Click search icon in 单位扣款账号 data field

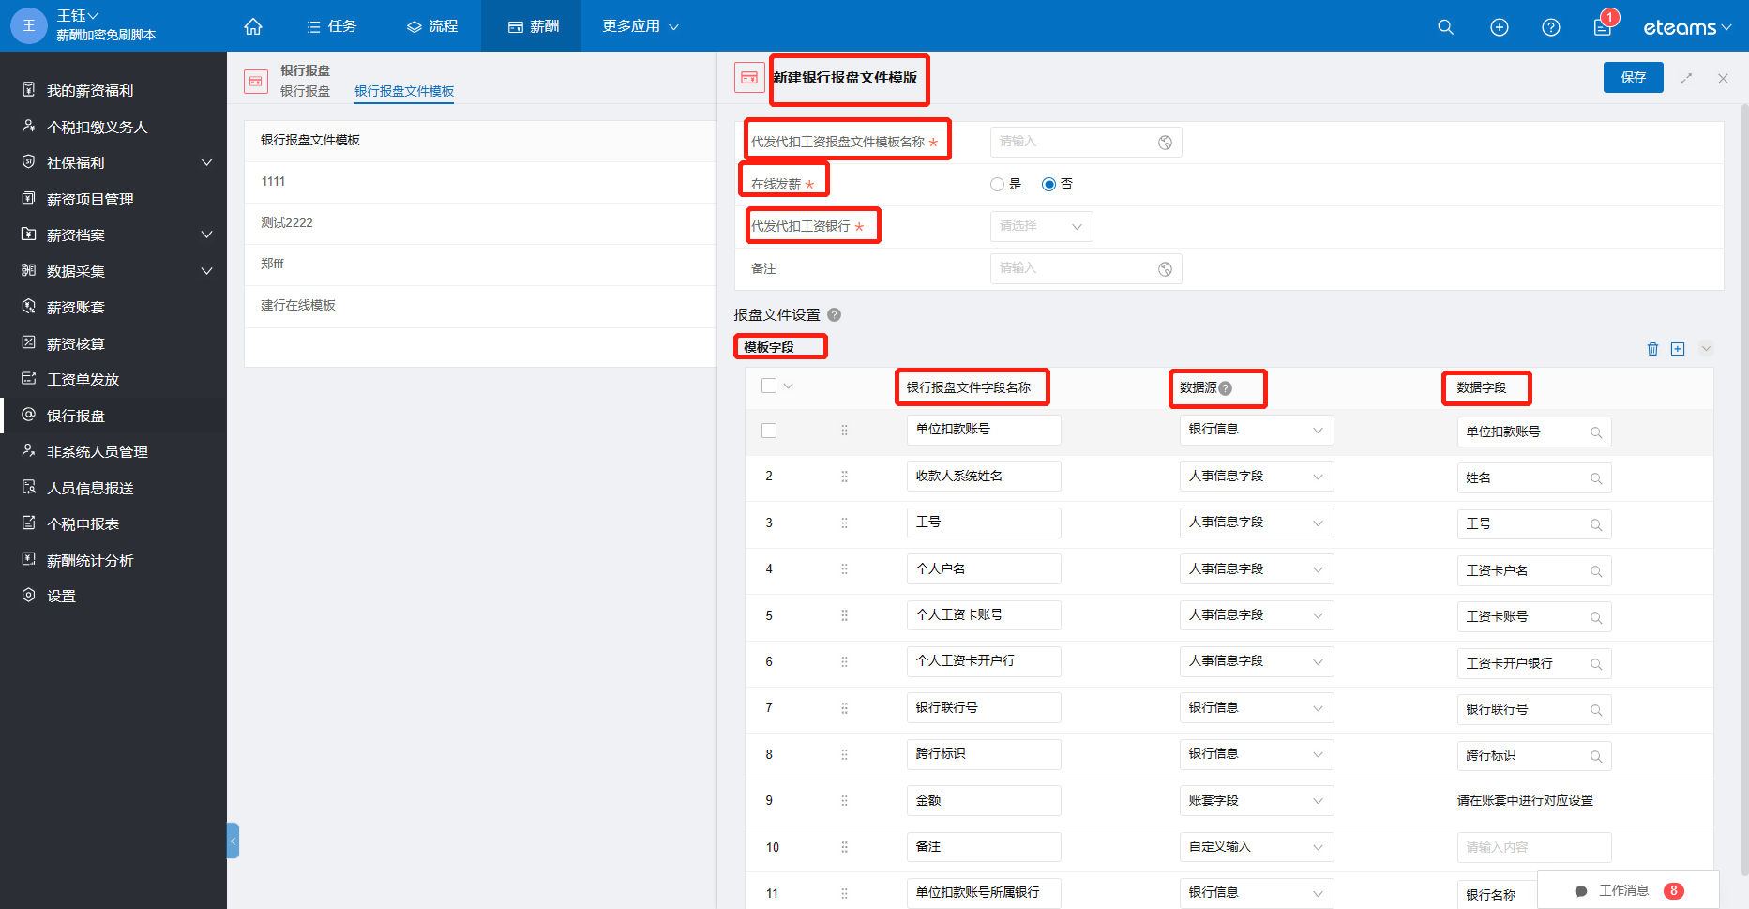coord(1596,432)
